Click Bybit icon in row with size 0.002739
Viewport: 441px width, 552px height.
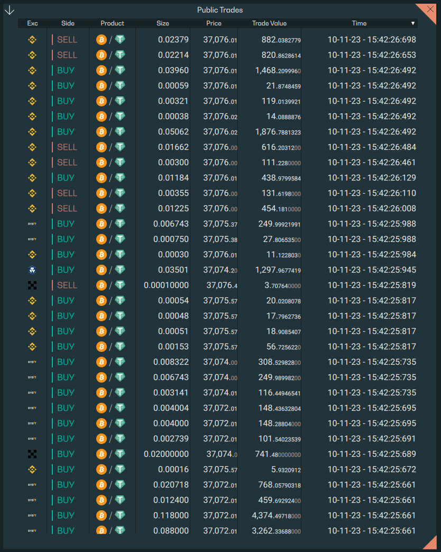tap(32, 439)
